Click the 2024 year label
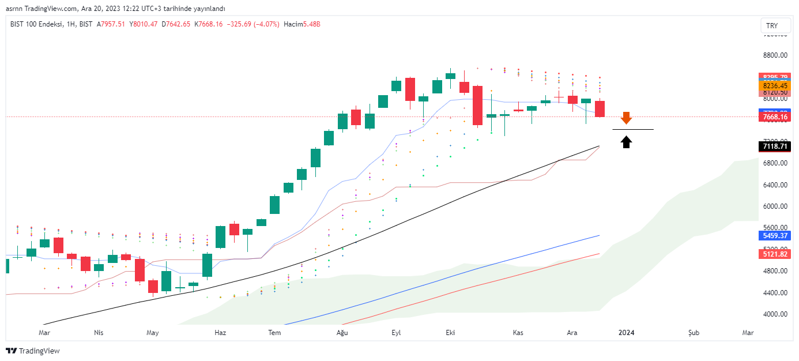Screen dimensions: 799x361 click(627, 333)
